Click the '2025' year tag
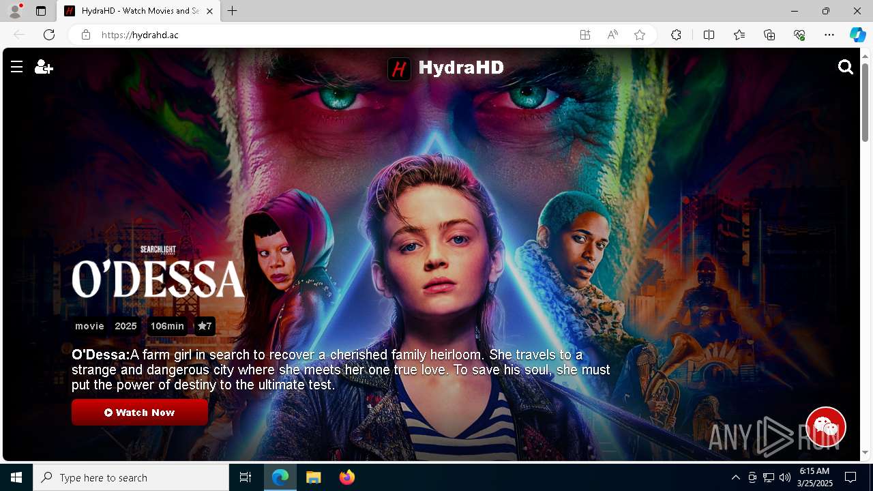The width and height of the screenshot is (873, 491). click(x=125, y=326)
